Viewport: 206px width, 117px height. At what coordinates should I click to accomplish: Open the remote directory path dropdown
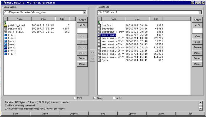[200, 12]
